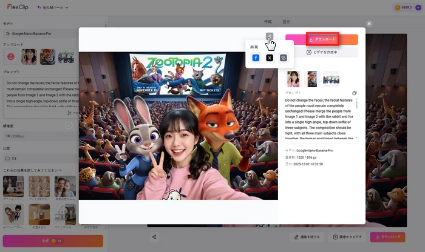
Task: Select the uploaded girl photo thumbnail
Action: [x=29, y=57]
